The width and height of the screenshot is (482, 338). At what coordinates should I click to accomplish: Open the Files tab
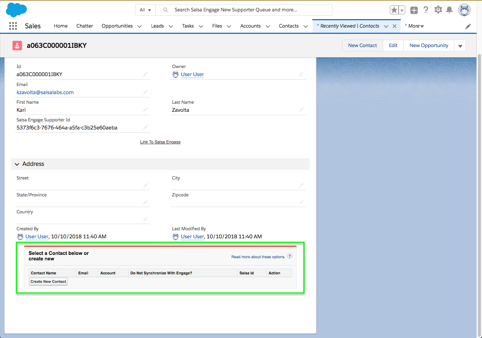(217, 26)
